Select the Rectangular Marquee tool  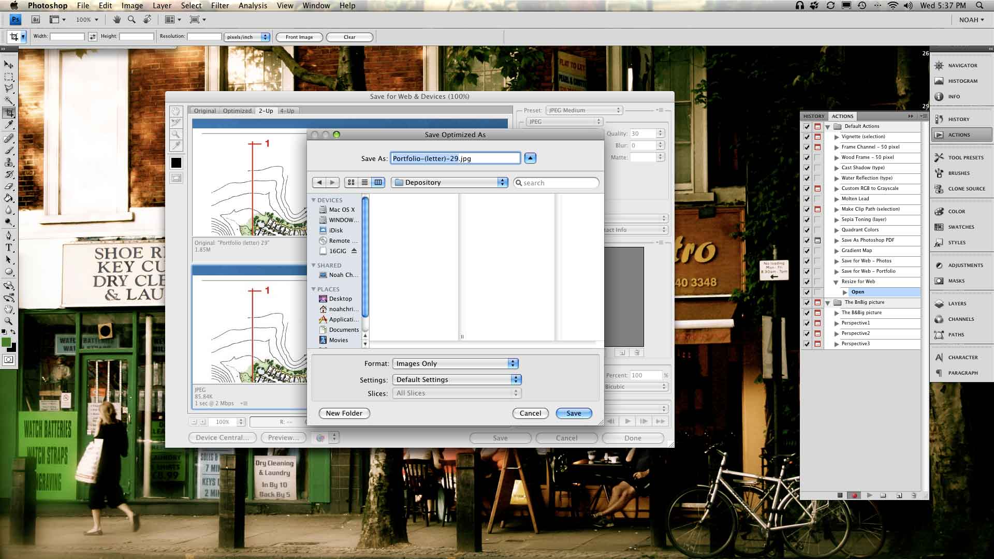point(9,77)
